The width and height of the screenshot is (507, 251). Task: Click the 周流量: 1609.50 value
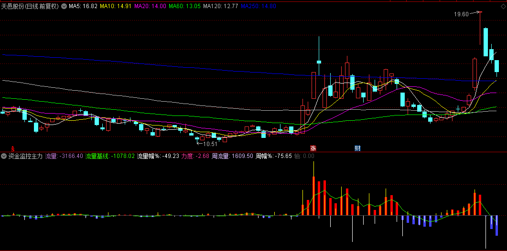click(232, 157)
